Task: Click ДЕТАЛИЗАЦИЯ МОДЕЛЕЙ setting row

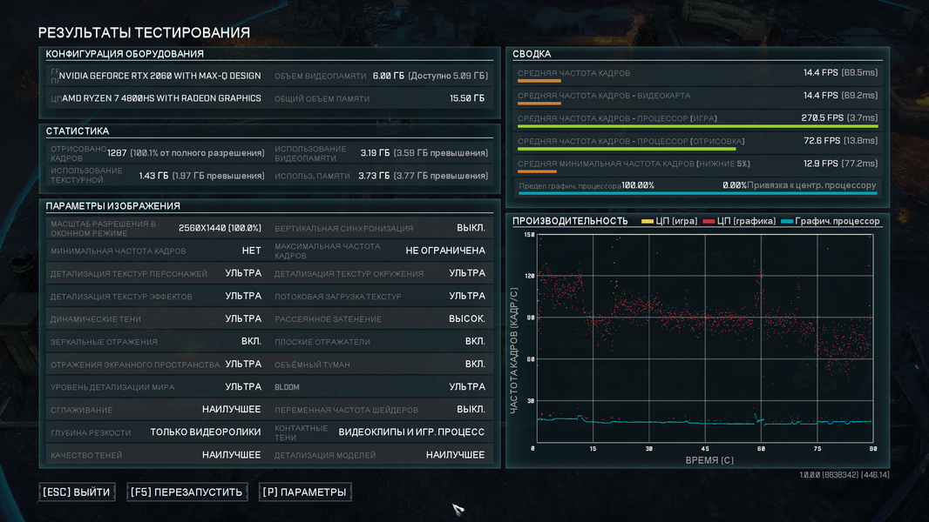Action: coord(381,455)
